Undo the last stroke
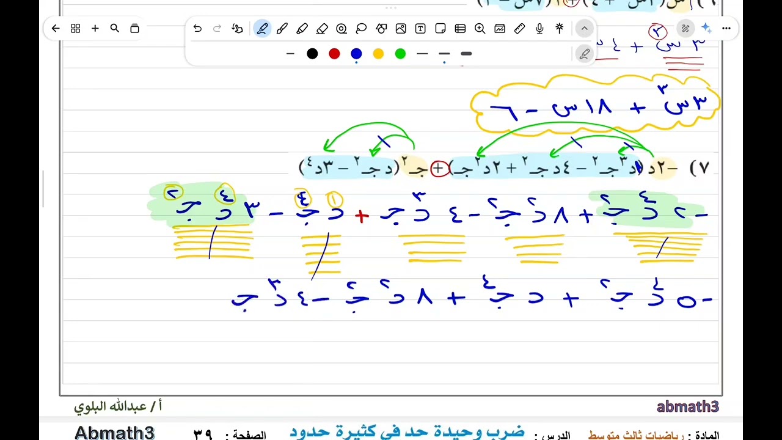This screenshot has height=440, width=782. (x=197, y=28)
